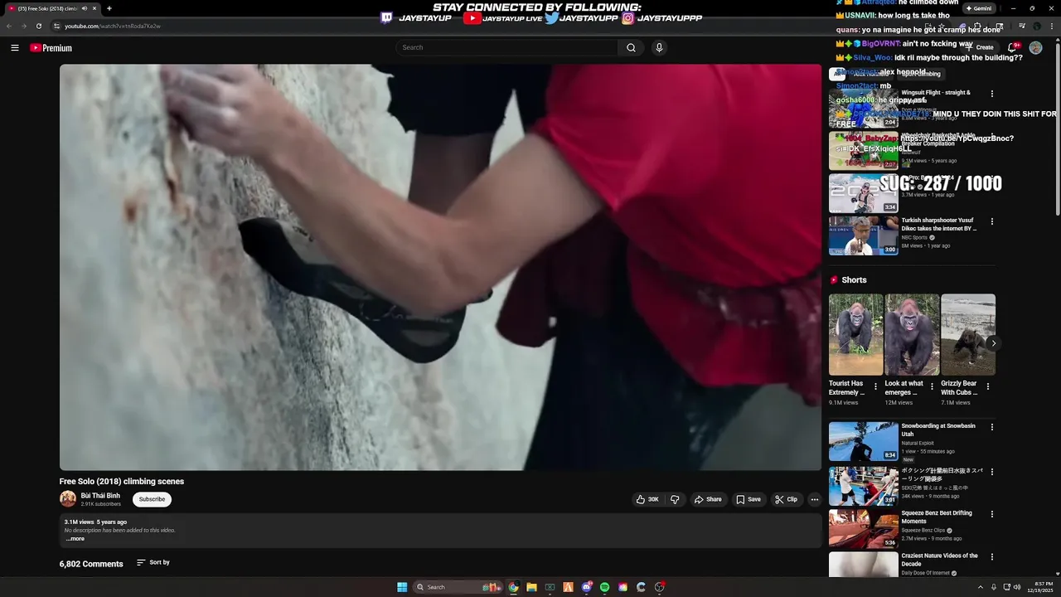Open network status in system tray
Screen dimensions: 1061x597
(1006, 587)
